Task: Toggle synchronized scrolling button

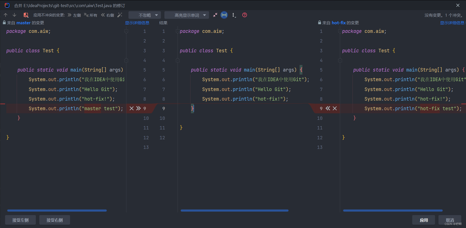Action: point(224,15)
